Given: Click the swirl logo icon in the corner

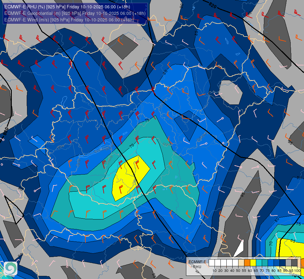Looking at the screenshot, I should [11, 268].
